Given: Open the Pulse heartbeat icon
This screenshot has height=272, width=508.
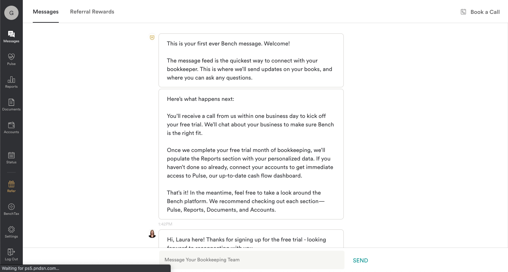Looking at the screenshot, I should point(11,57).
